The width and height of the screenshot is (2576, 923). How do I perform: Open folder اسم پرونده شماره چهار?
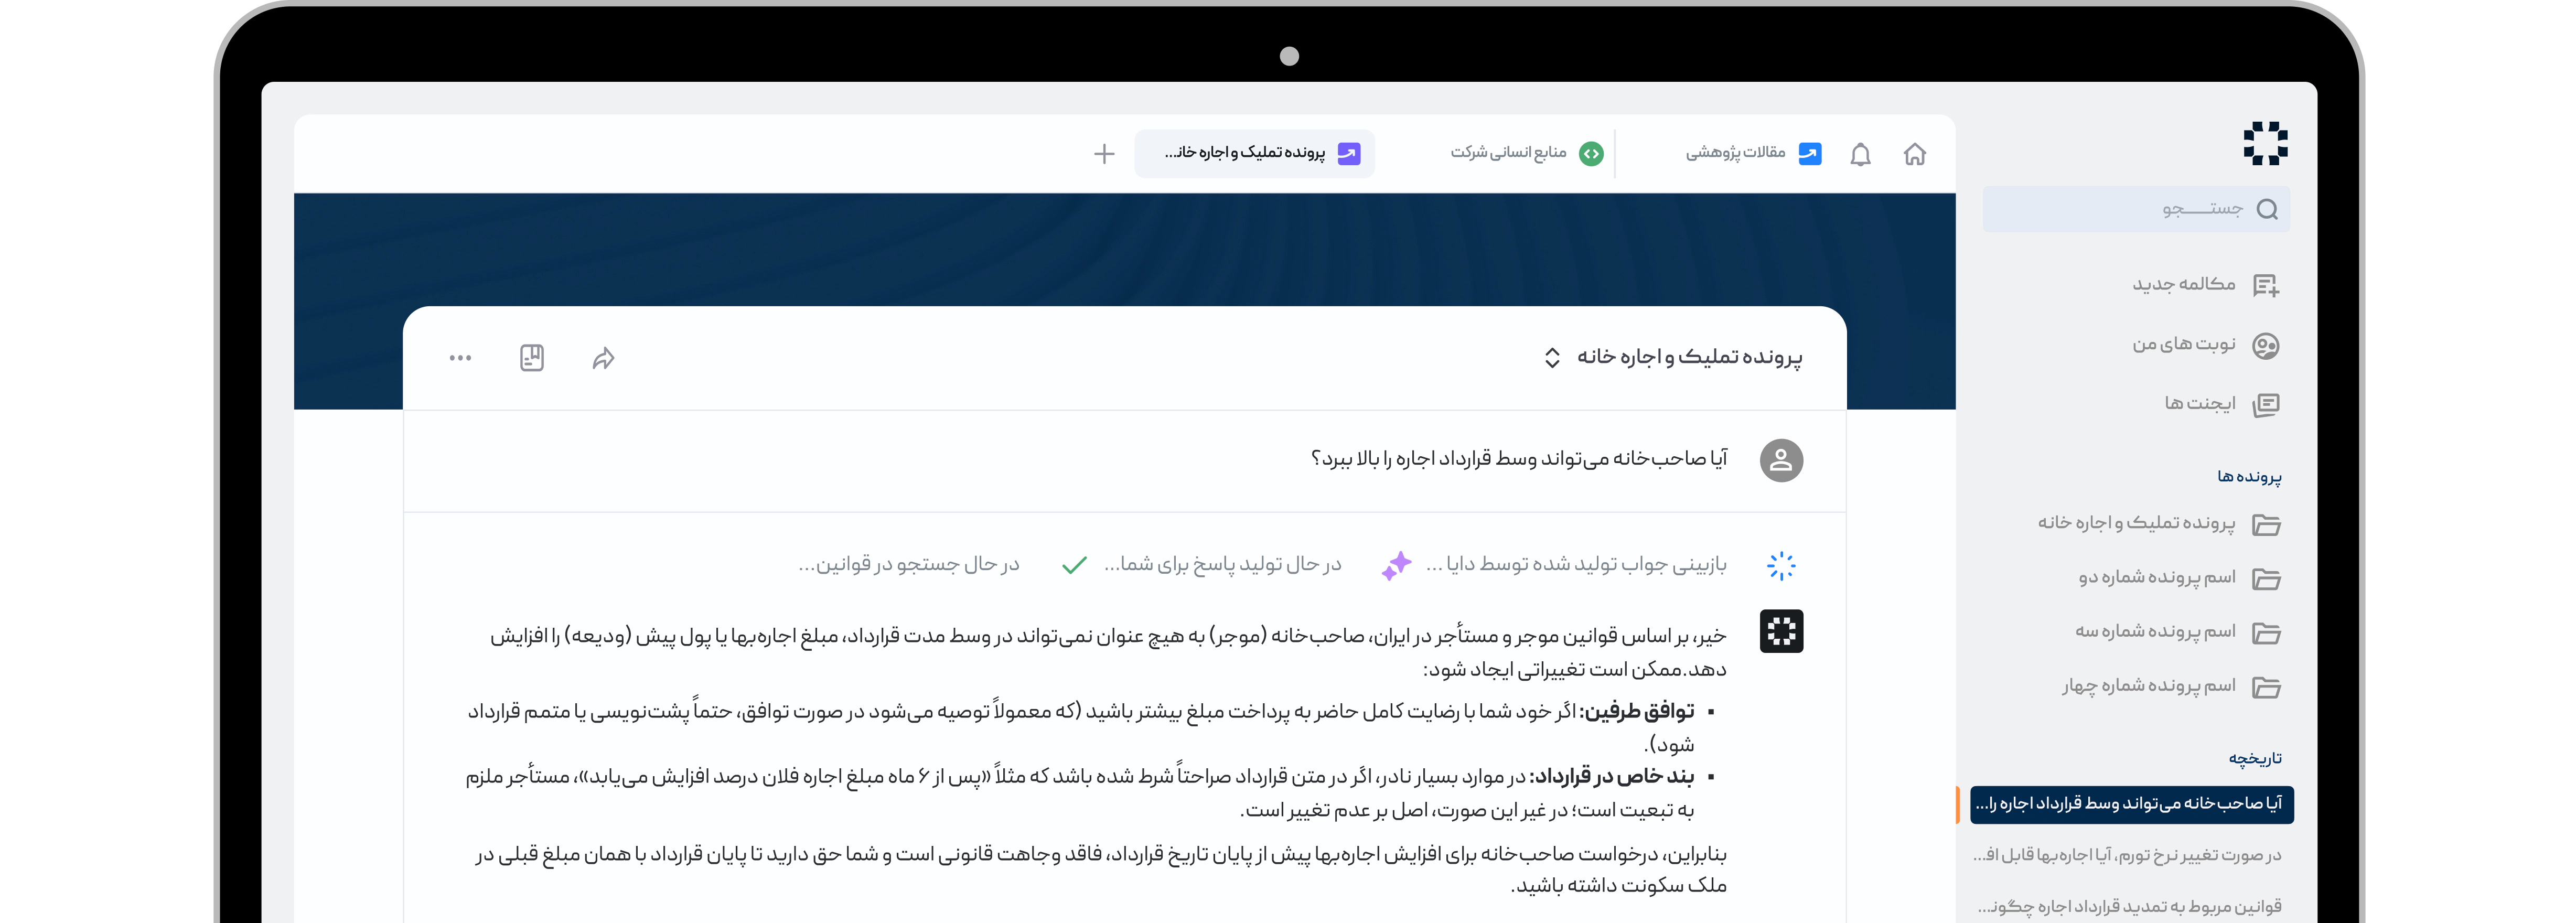tap(2171, 686)
